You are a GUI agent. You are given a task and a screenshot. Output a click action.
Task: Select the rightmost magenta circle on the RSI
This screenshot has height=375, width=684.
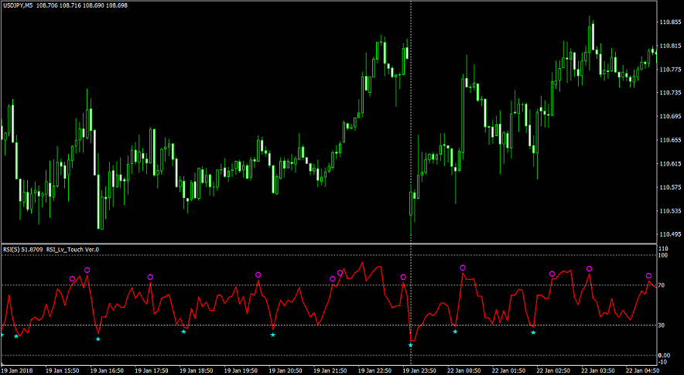point(648,275)
